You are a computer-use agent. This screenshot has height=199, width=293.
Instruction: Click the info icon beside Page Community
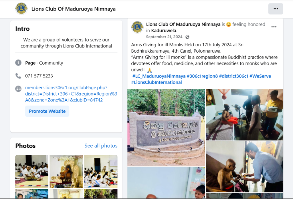[18, 63]
